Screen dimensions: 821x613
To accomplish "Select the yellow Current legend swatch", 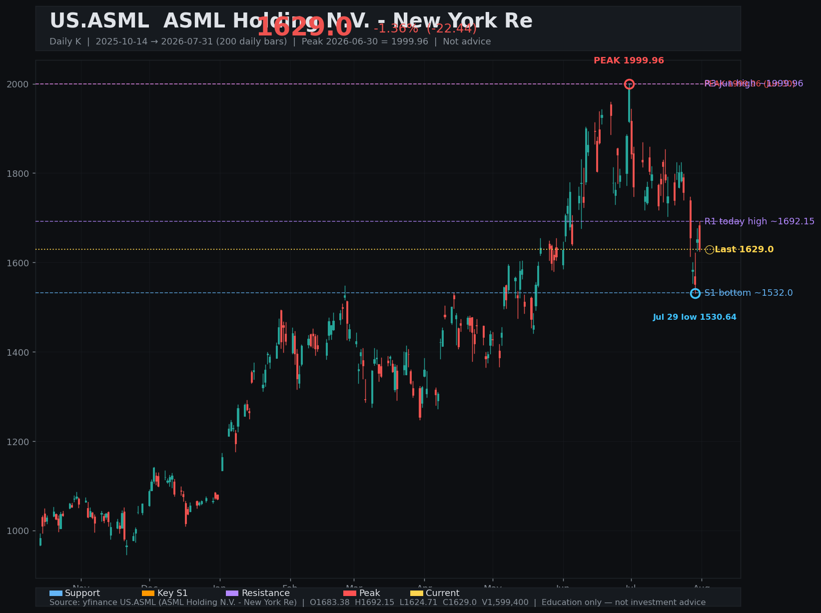I will coord(417,594).
